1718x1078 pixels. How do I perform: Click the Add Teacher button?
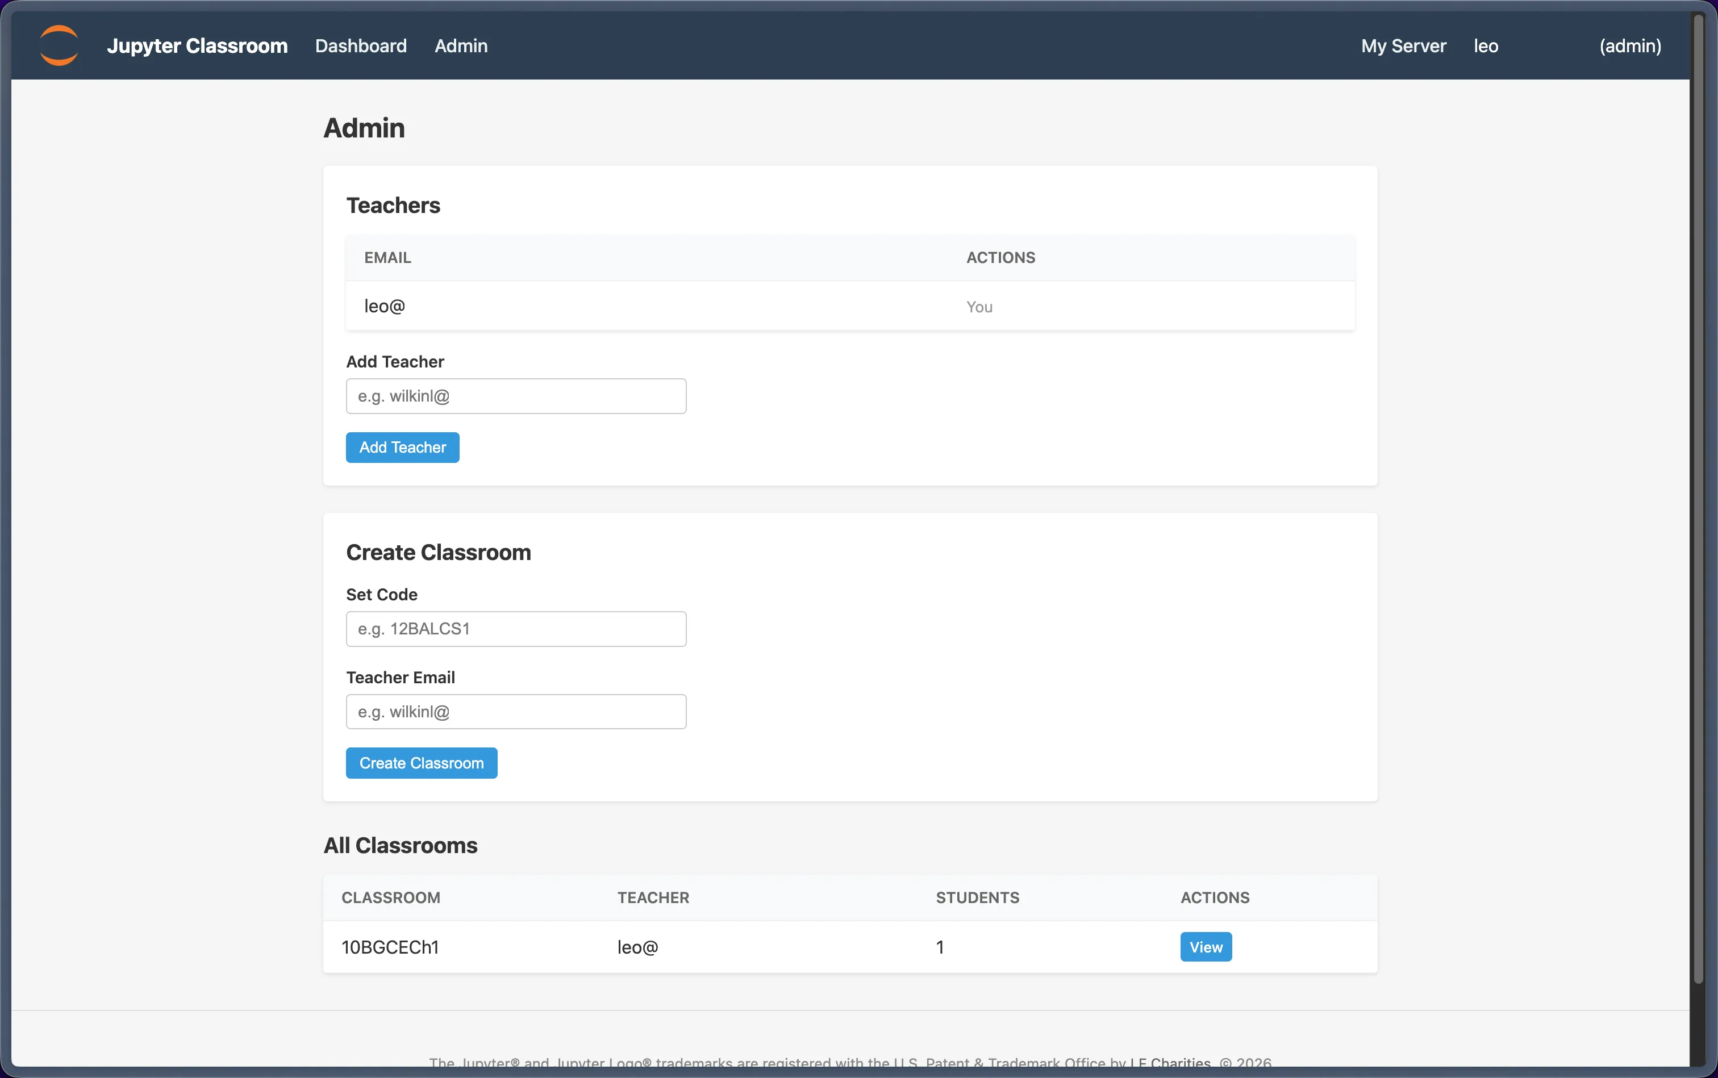pos(402,447)
